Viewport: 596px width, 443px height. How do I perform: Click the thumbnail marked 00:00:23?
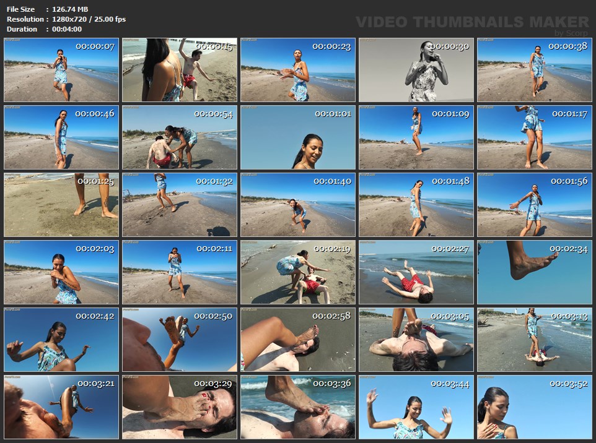(298, 69)
